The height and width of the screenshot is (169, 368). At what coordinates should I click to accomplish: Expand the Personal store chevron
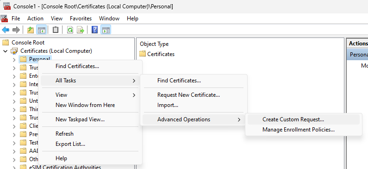14,60
